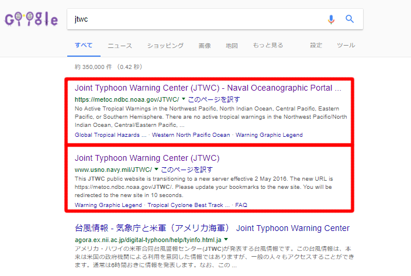Select the すべて tab

tap(84, 46)
